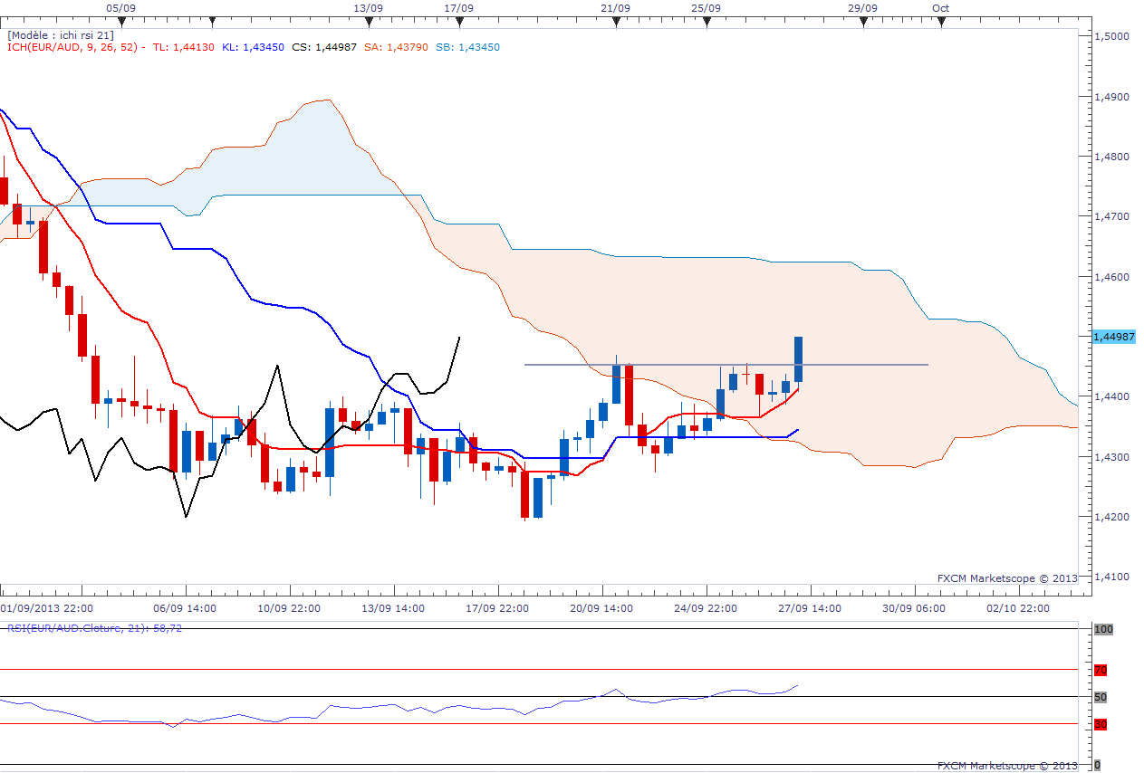Select the horizontal resistance line on chart

tap(725, 365)
